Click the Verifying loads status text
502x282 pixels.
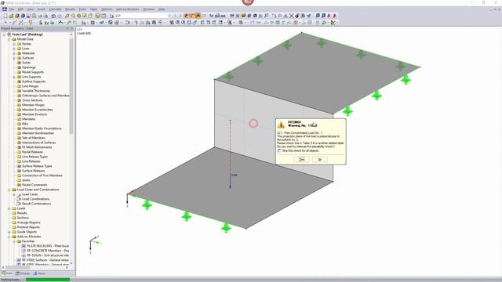pos(10,280)
